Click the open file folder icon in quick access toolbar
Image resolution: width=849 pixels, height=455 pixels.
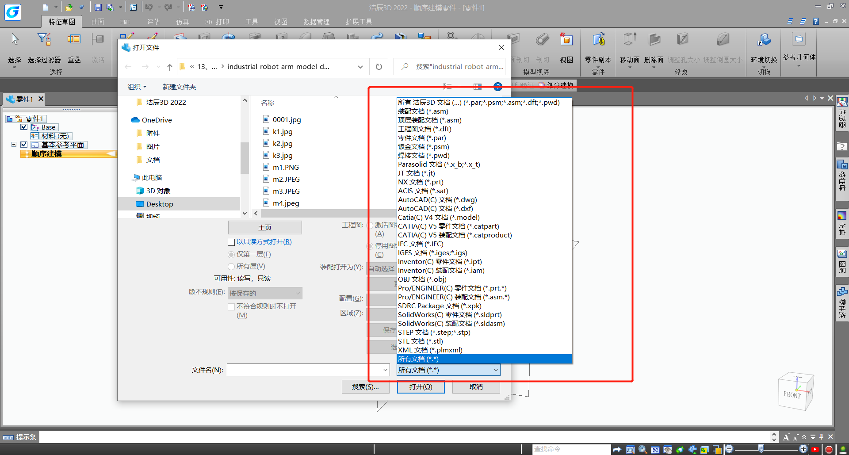[69, 7]
